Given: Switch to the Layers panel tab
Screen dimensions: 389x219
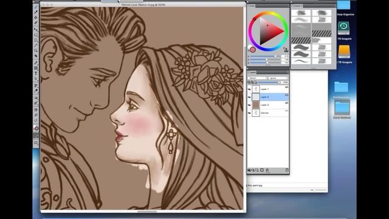Looking at the screenshot, I should tap(253, 72).
